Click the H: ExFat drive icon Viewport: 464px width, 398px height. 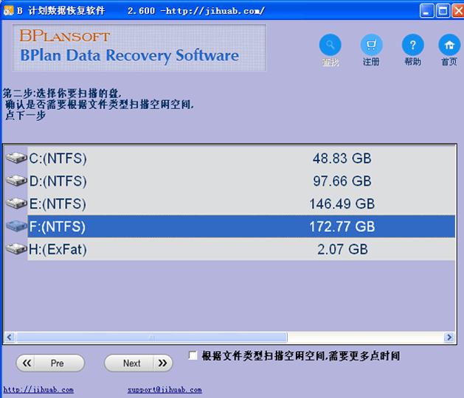pyautogui.click(x=15, y=250)
